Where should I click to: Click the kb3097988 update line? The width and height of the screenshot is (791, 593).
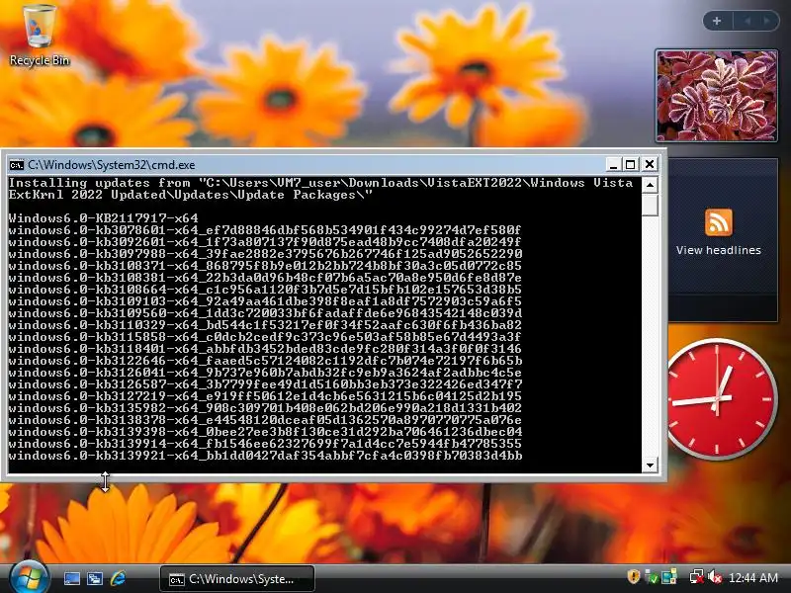265,254
